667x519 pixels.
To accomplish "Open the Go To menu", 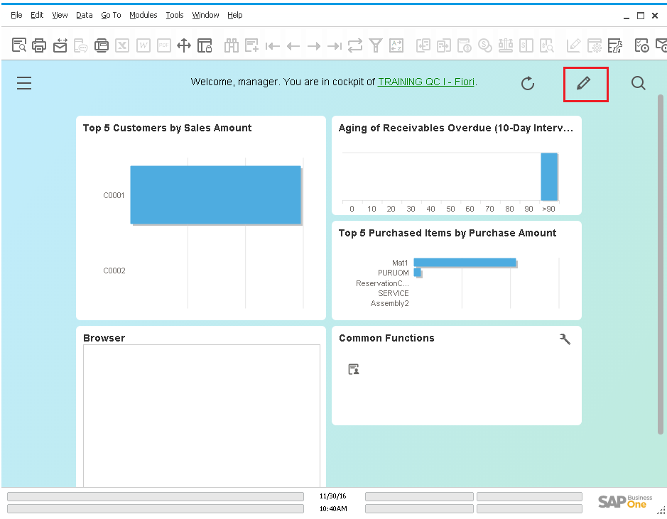I will [111, 15].
